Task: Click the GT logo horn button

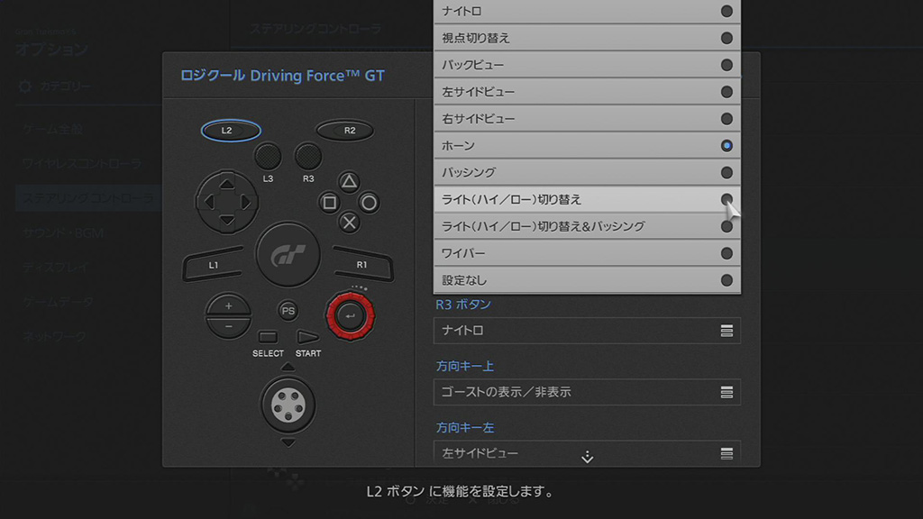Action: [x=288, y=255]
